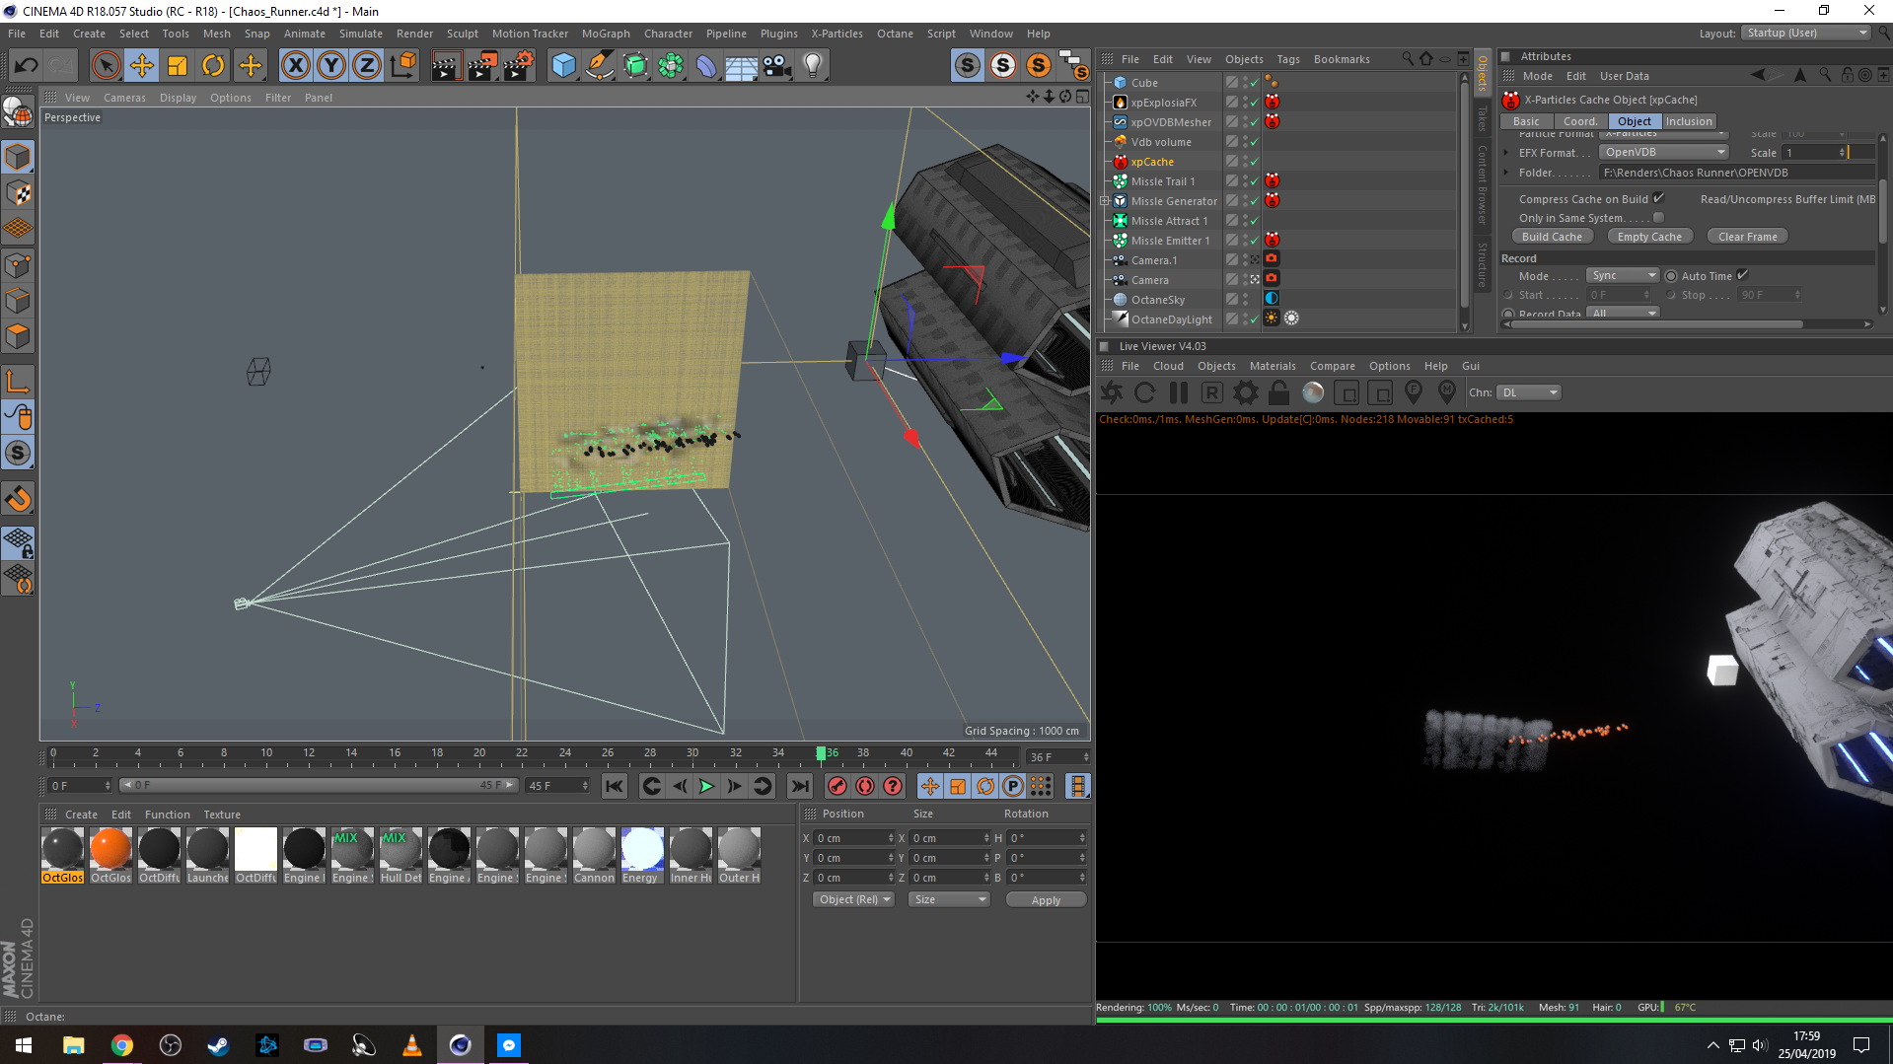Activate the Rotate tool

coord(213,66)
